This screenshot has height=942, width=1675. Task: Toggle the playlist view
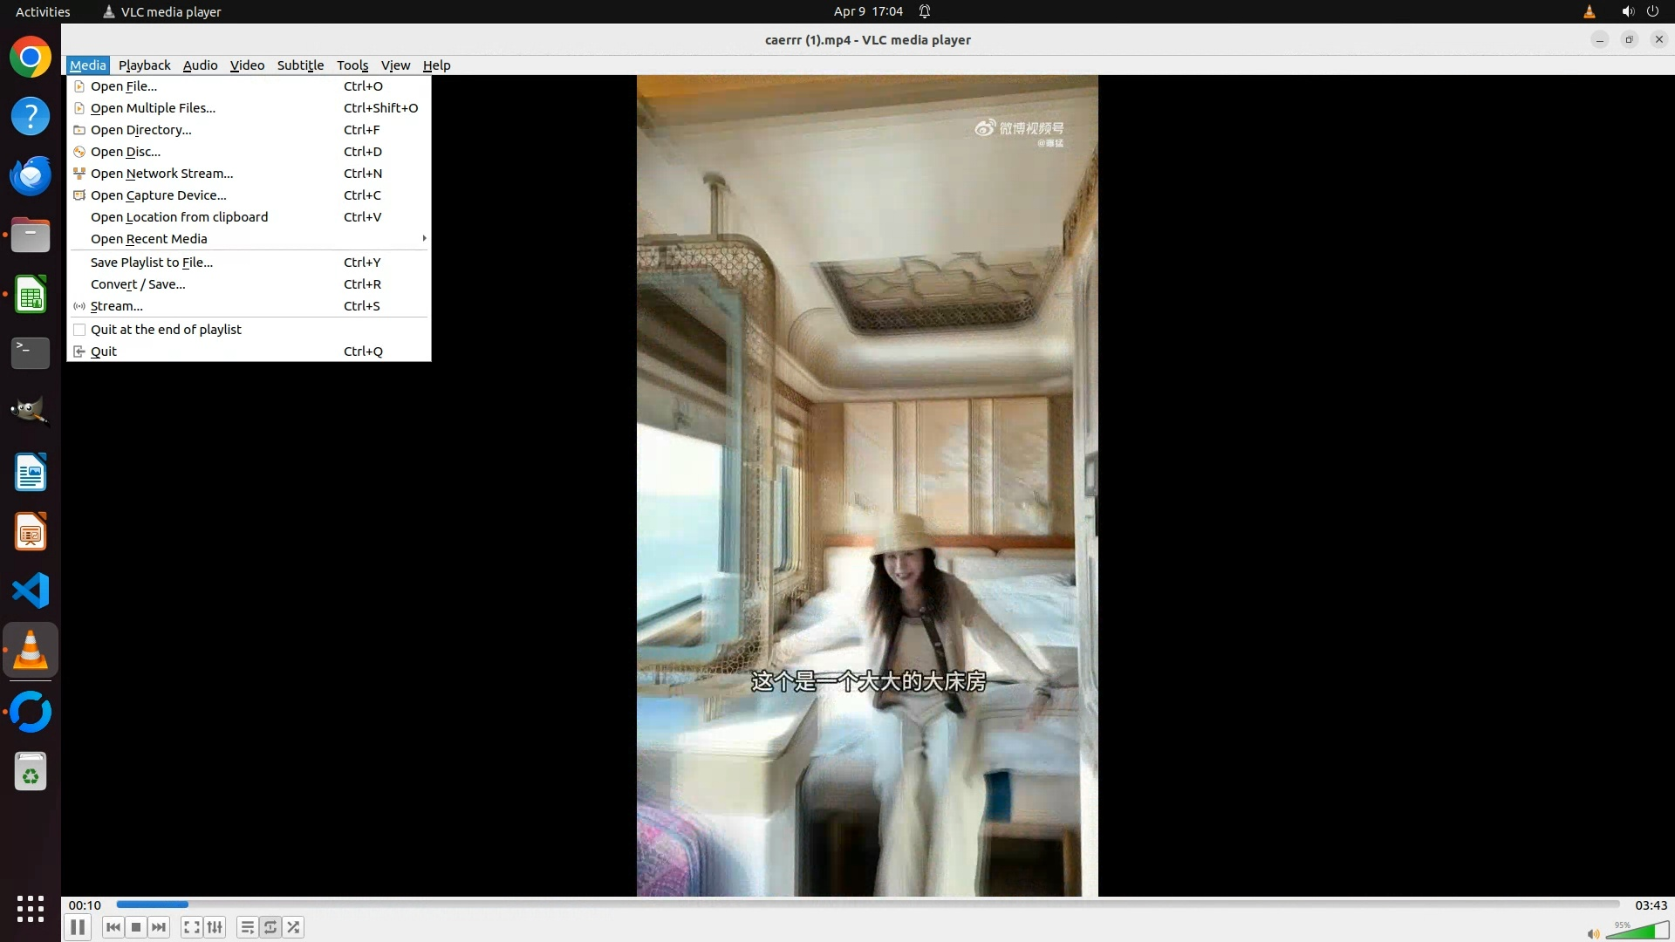pos(248,927)
